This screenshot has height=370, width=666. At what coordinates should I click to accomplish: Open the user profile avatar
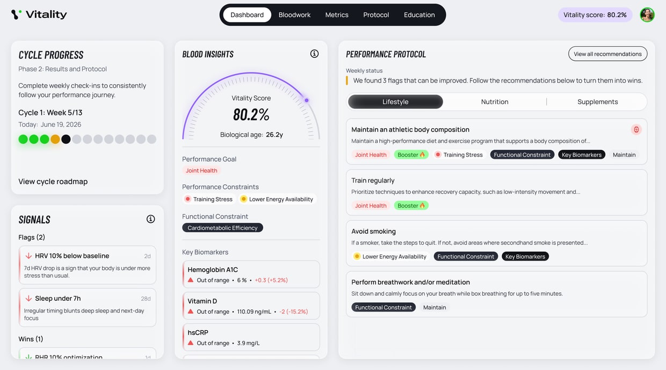[x=647, y=14]
